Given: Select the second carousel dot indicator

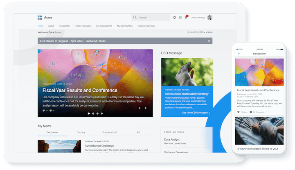Looking at the screenshot, I should pos(93,113).
